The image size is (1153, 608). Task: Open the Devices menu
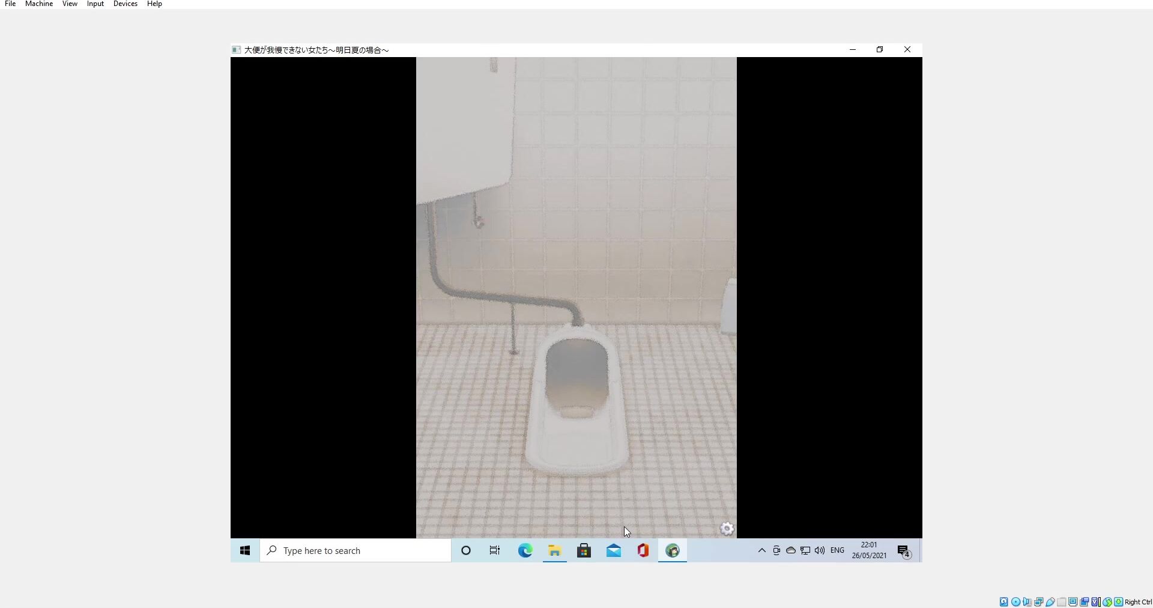tap(125, 4)
